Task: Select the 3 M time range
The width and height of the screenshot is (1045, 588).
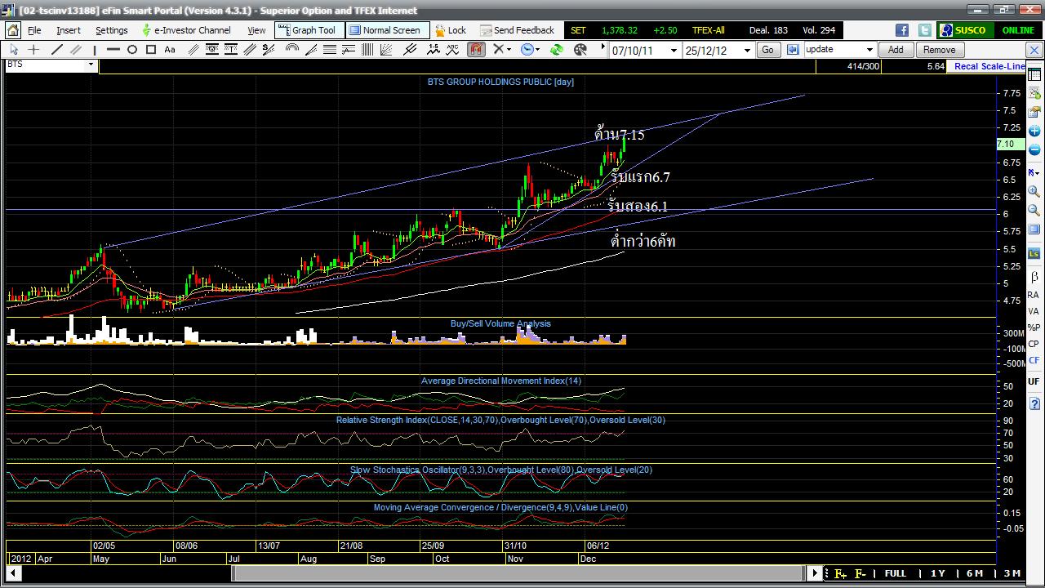Action: [x=1012, y=573]
